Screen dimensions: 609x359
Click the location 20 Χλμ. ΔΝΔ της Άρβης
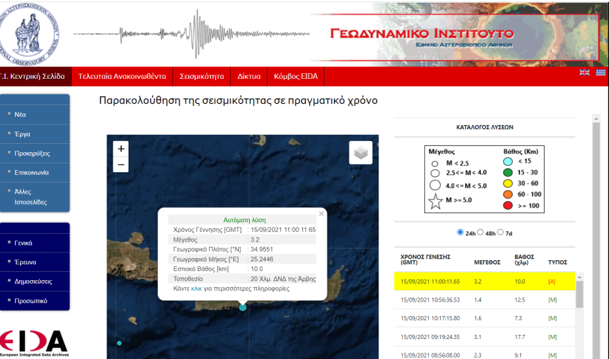tap(283, 279)
